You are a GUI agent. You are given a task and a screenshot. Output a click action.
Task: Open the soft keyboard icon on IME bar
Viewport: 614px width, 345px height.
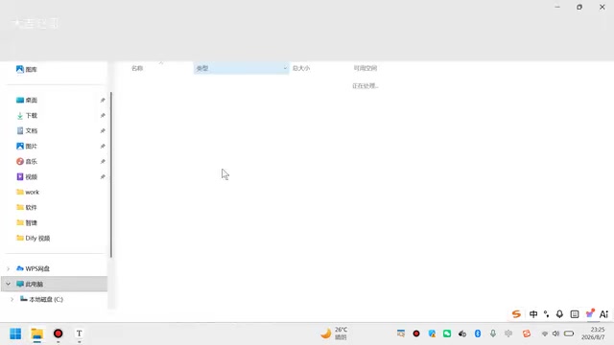tap(575, 314)
